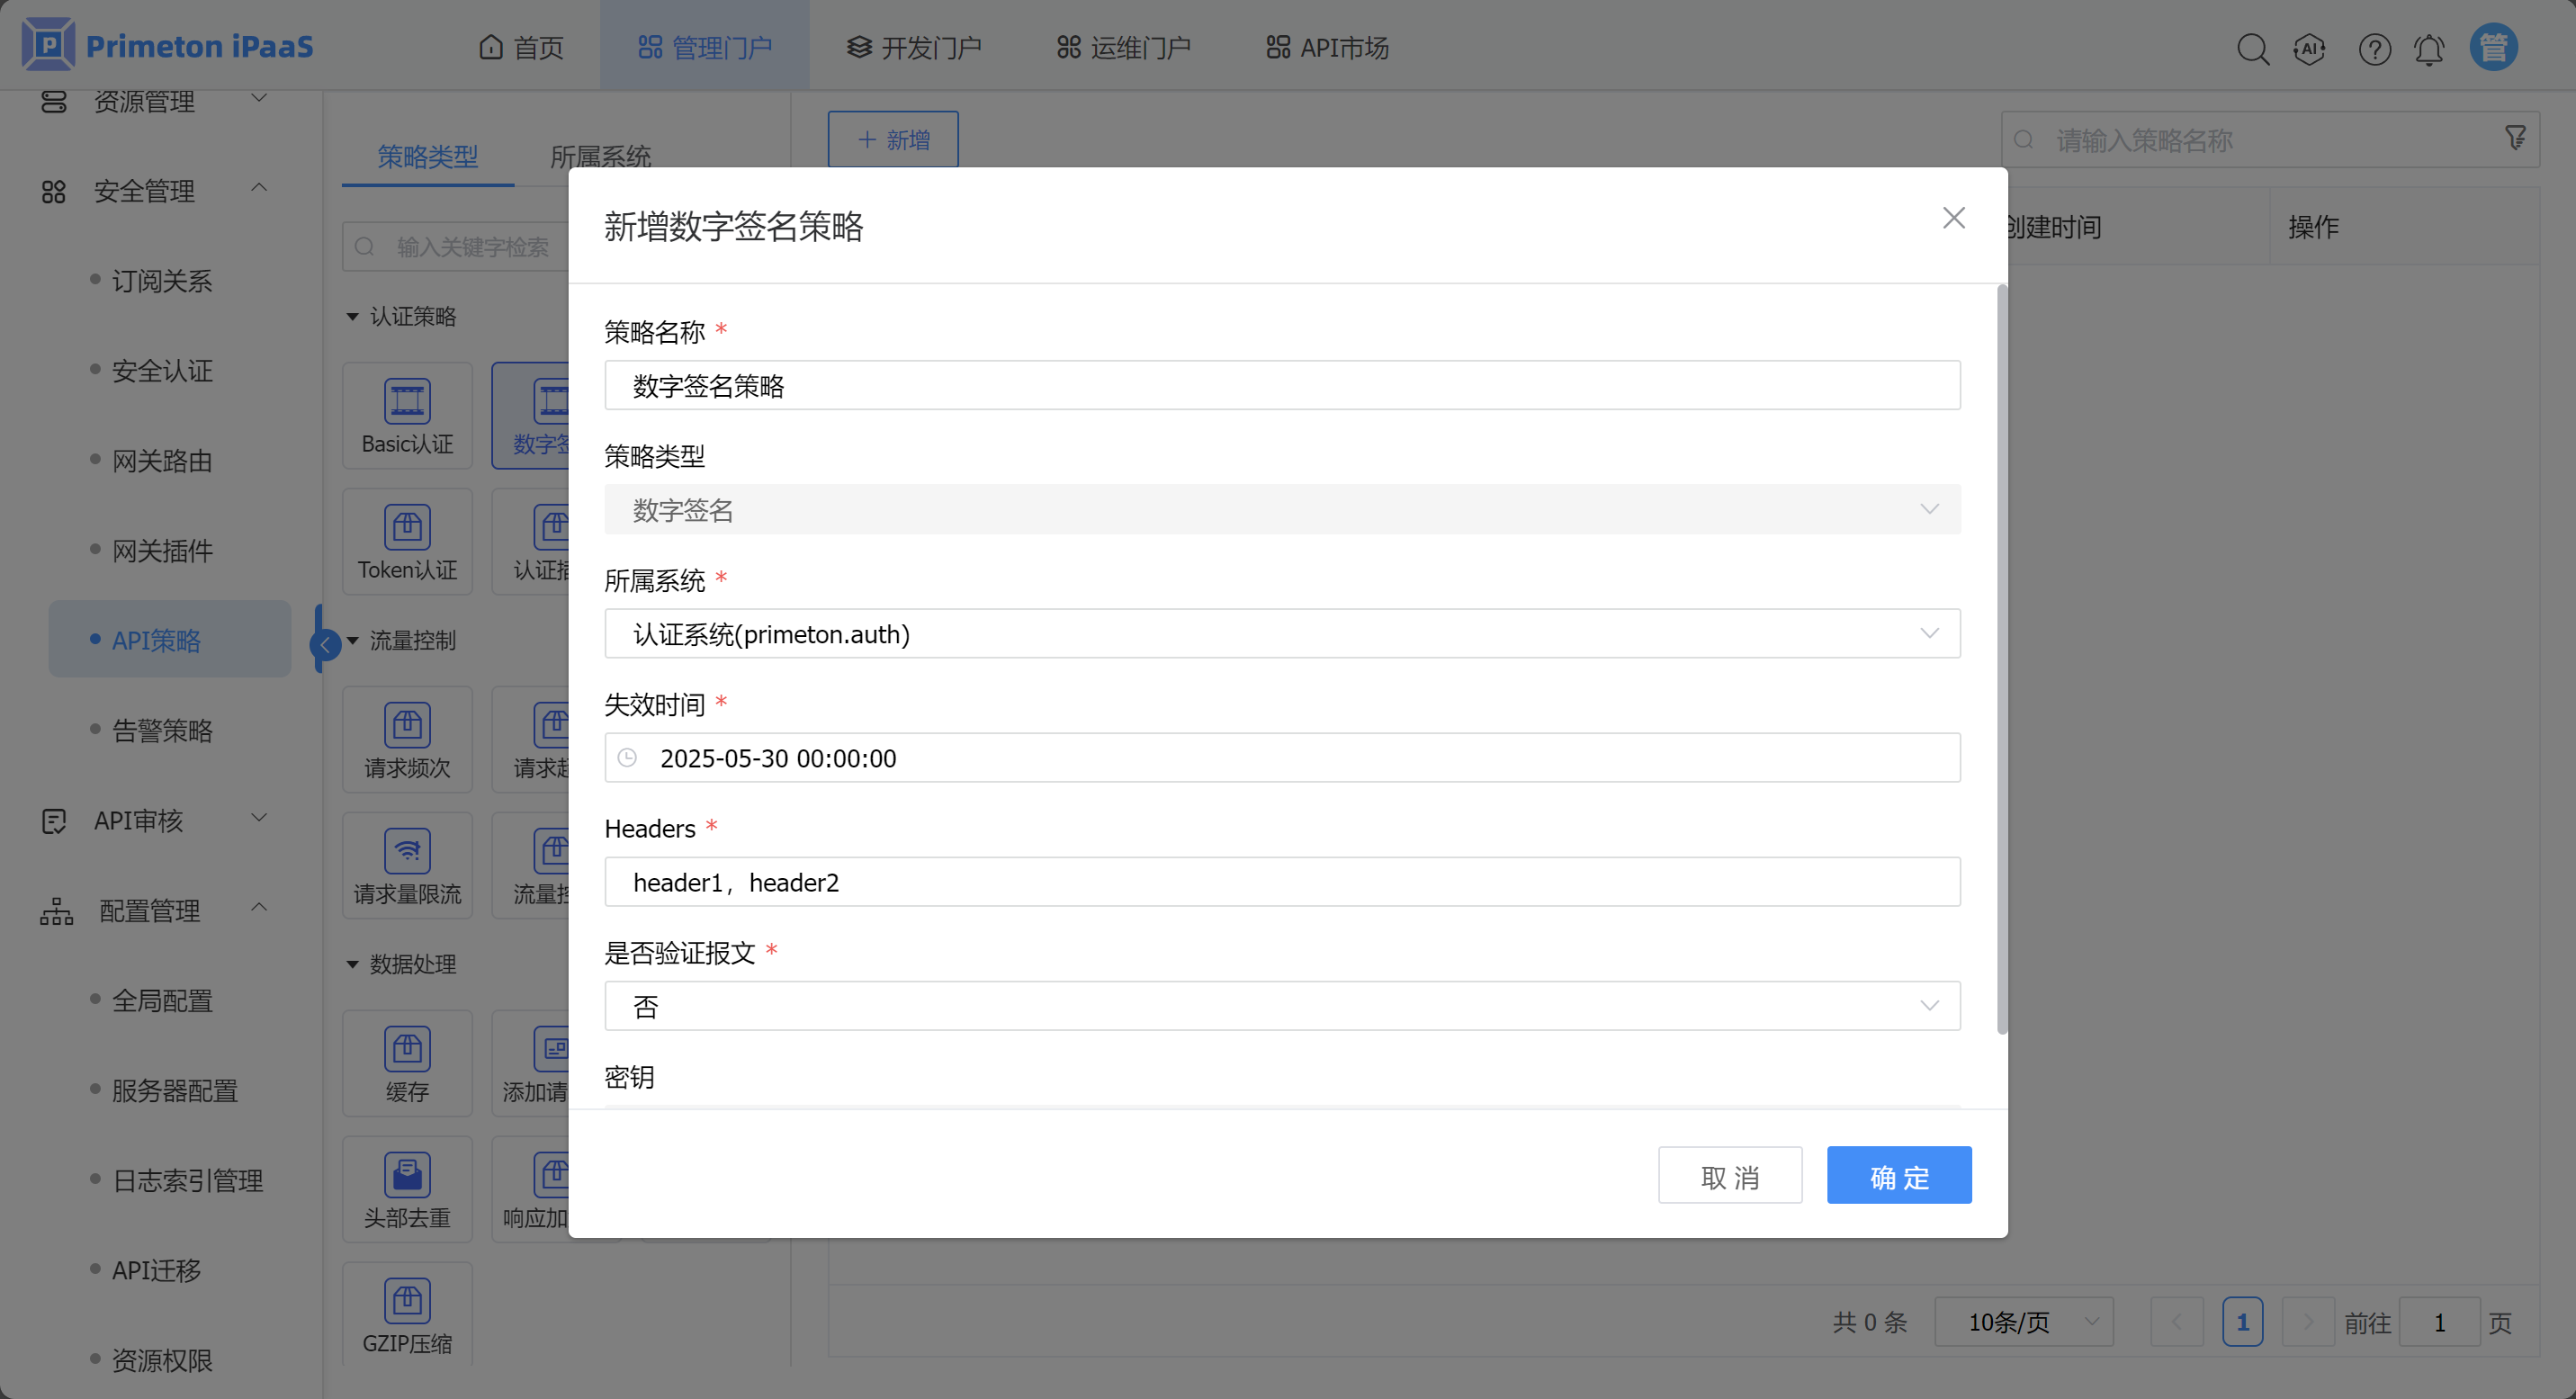Click the Headers input field
Viewport: 2576px width, 1399px height.
pos(1281,882)
